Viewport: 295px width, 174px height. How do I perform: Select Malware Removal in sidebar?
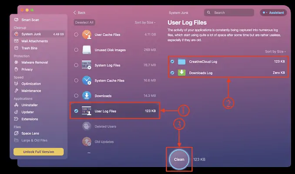[x=36, y=62]
